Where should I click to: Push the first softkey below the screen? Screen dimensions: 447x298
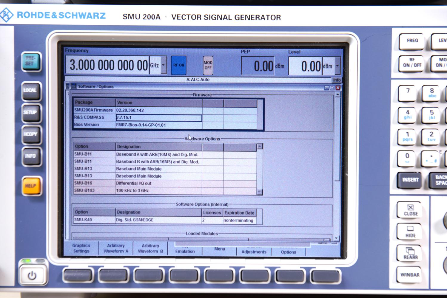tap(78, 276)
